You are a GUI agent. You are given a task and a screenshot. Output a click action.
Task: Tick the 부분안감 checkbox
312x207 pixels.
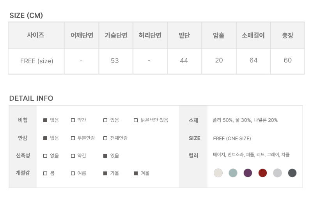pyautogui.click(x=73, y=138)
